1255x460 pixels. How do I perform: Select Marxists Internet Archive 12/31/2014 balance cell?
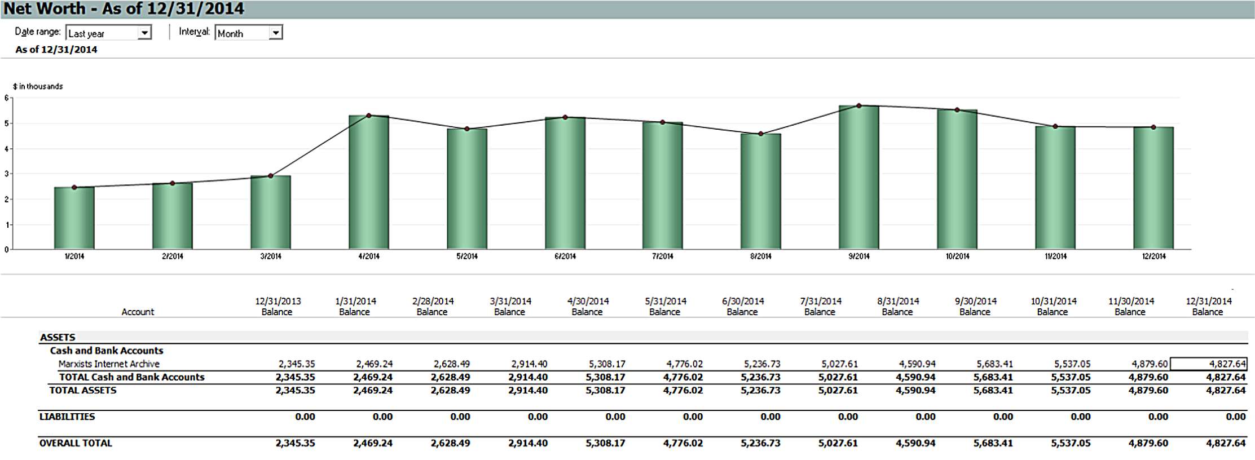click(x=1208, y=364)
